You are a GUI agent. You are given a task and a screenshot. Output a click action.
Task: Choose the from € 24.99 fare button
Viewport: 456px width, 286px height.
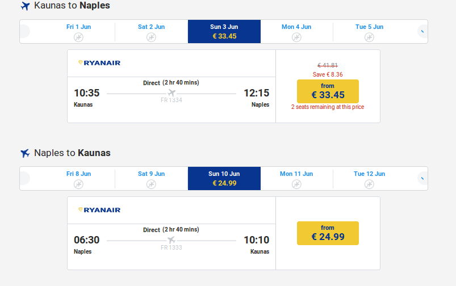[328, 233]
